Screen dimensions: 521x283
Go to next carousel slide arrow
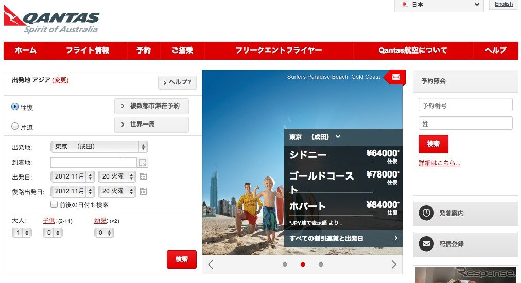[394, 264]
